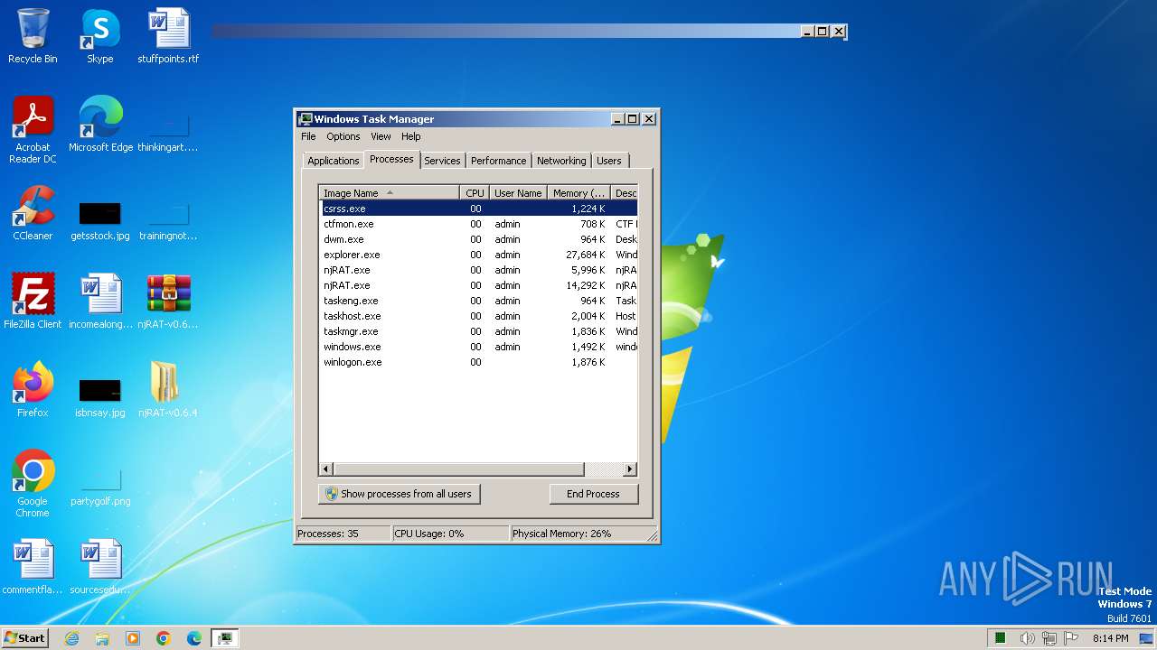Viewport: 1157px width, 650px height.
Task: Click Show processes from all users
Action: click(399, 494)
